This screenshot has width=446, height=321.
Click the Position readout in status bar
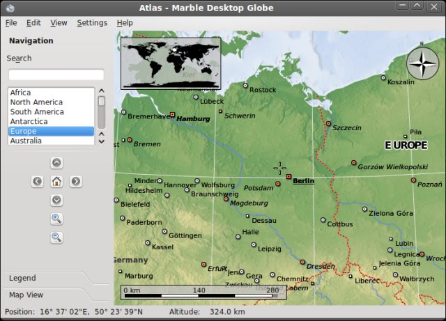pos(74,312)
